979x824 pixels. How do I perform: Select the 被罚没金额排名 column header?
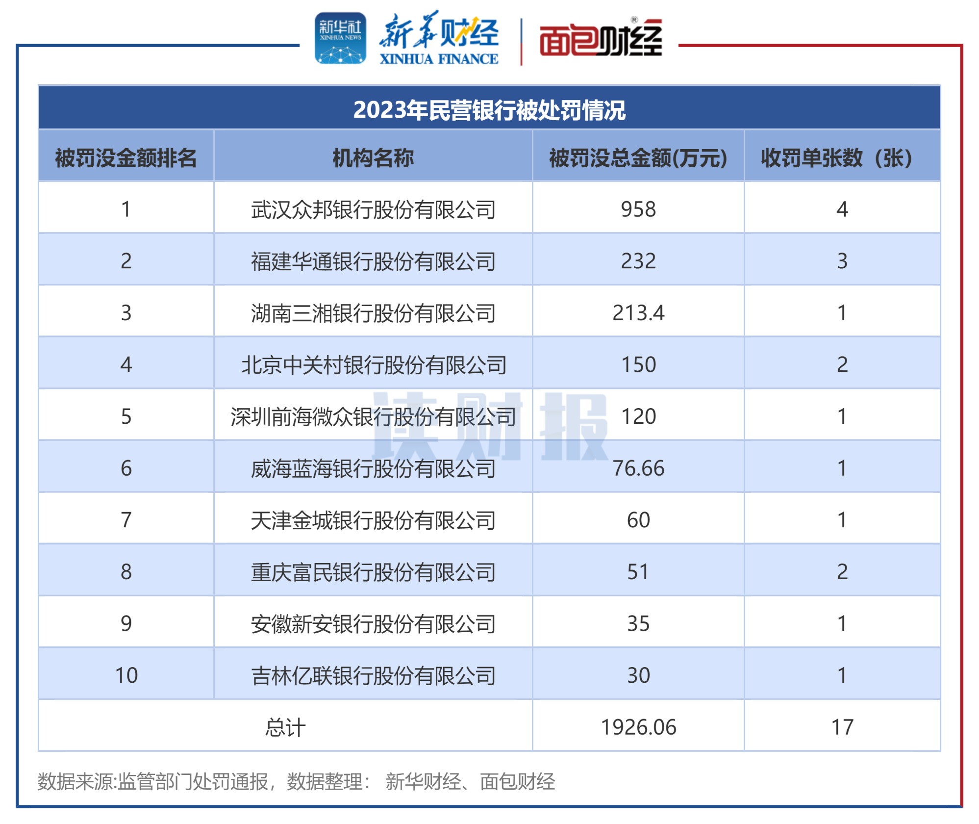[x=126, y=158]
